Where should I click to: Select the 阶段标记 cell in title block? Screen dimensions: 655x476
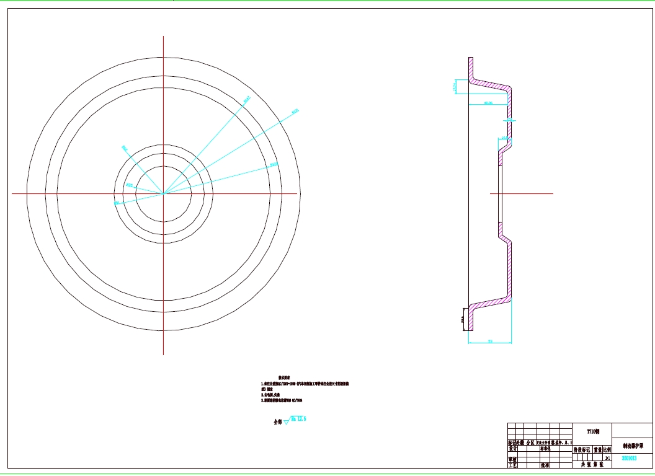click(x=582, y=450)
